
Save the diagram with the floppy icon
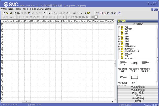(11, 13)
